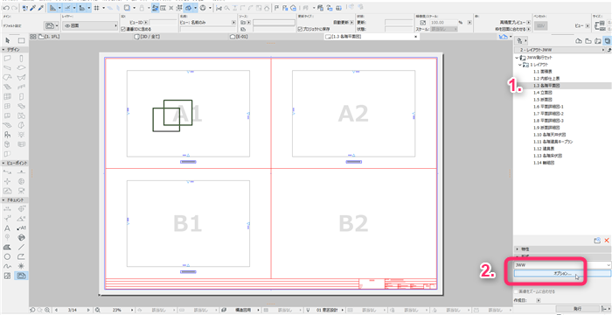The width and height of the screenshot is (612, 315).
Task: Collapse the 1 レイアウト folder in tree
Action: [520, 65]
